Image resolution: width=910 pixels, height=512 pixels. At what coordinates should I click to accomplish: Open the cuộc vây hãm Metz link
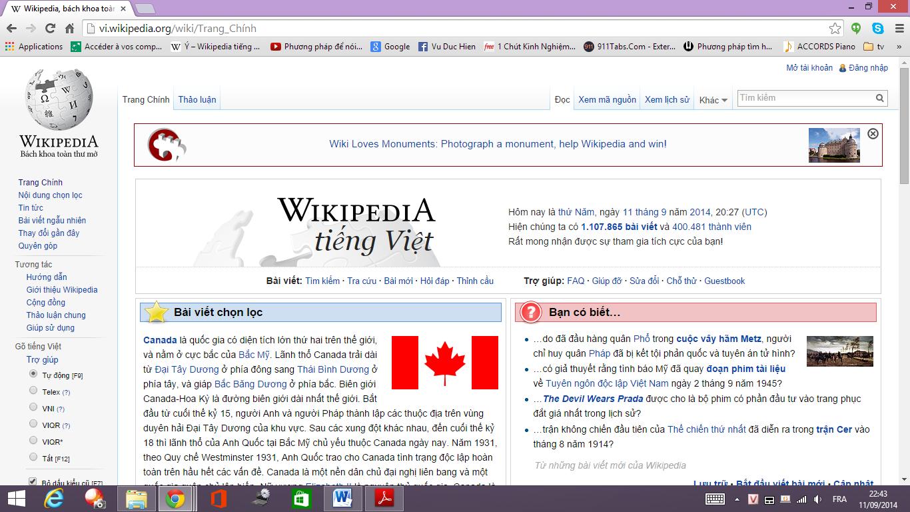719,339
